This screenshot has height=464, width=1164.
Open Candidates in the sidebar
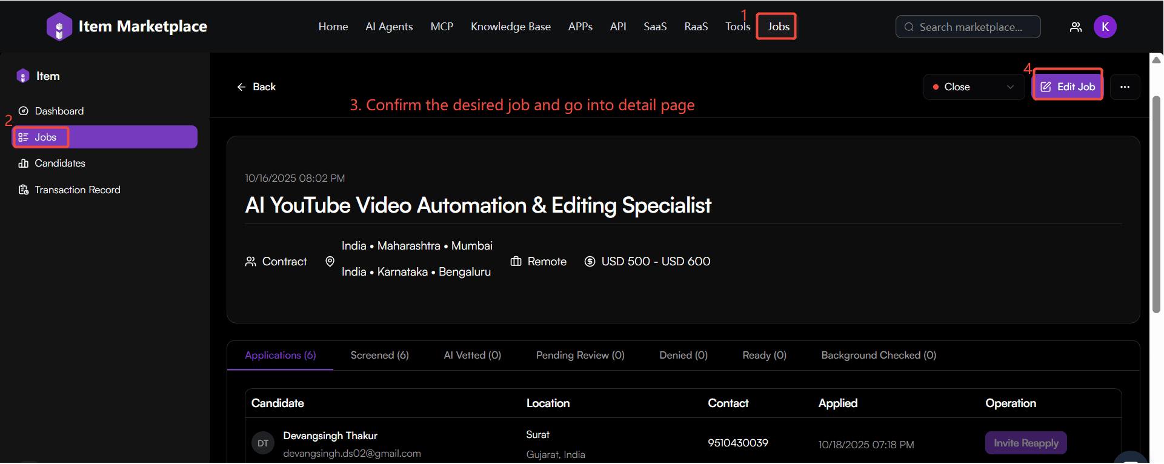[x=59, y=163]
